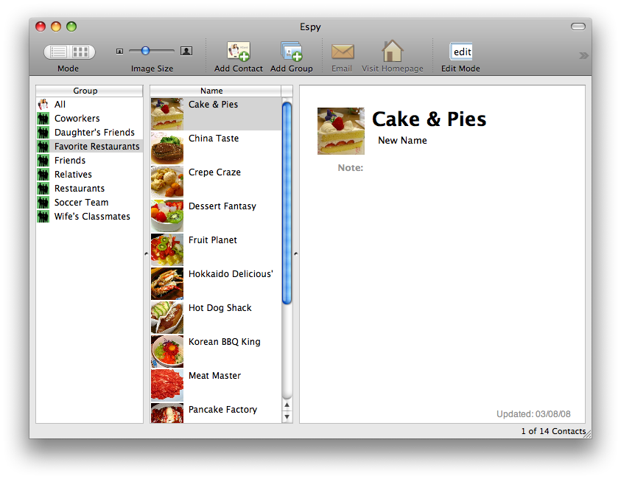621x479 pixels.
Task: Click the green zoom window button
Action: 71,27
